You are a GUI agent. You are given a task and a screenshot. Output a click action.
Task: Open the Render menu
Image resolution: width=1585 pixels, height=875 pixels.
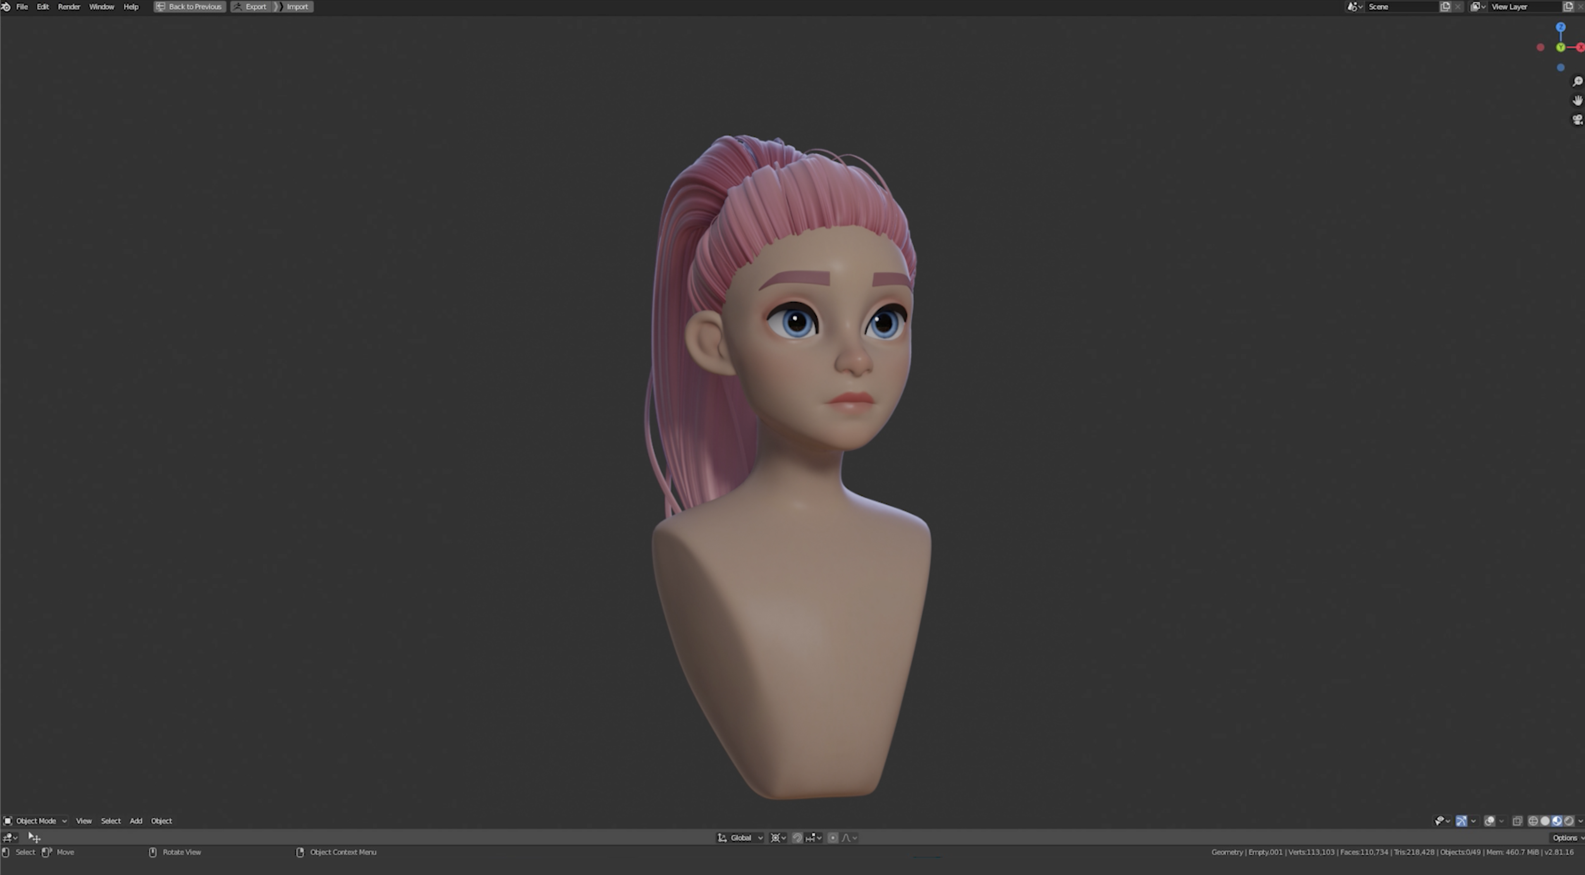point(68,6)
